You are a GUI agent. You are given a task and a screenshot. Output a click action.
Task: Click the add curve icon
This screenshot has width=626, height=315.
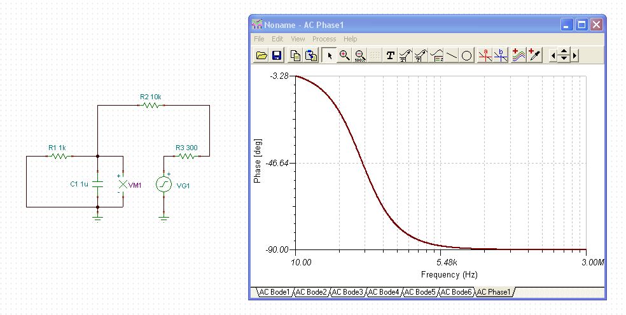(x=518, y=55)
